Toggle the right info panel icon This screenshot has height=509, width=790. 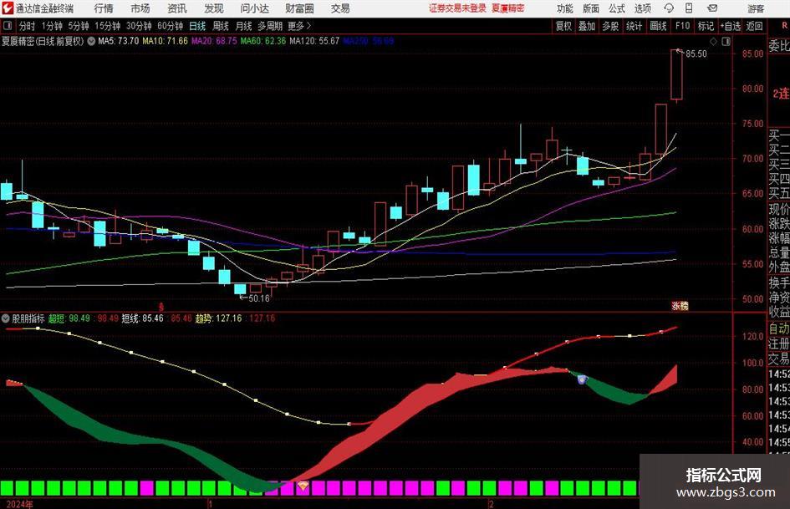[x=726, y=41]
